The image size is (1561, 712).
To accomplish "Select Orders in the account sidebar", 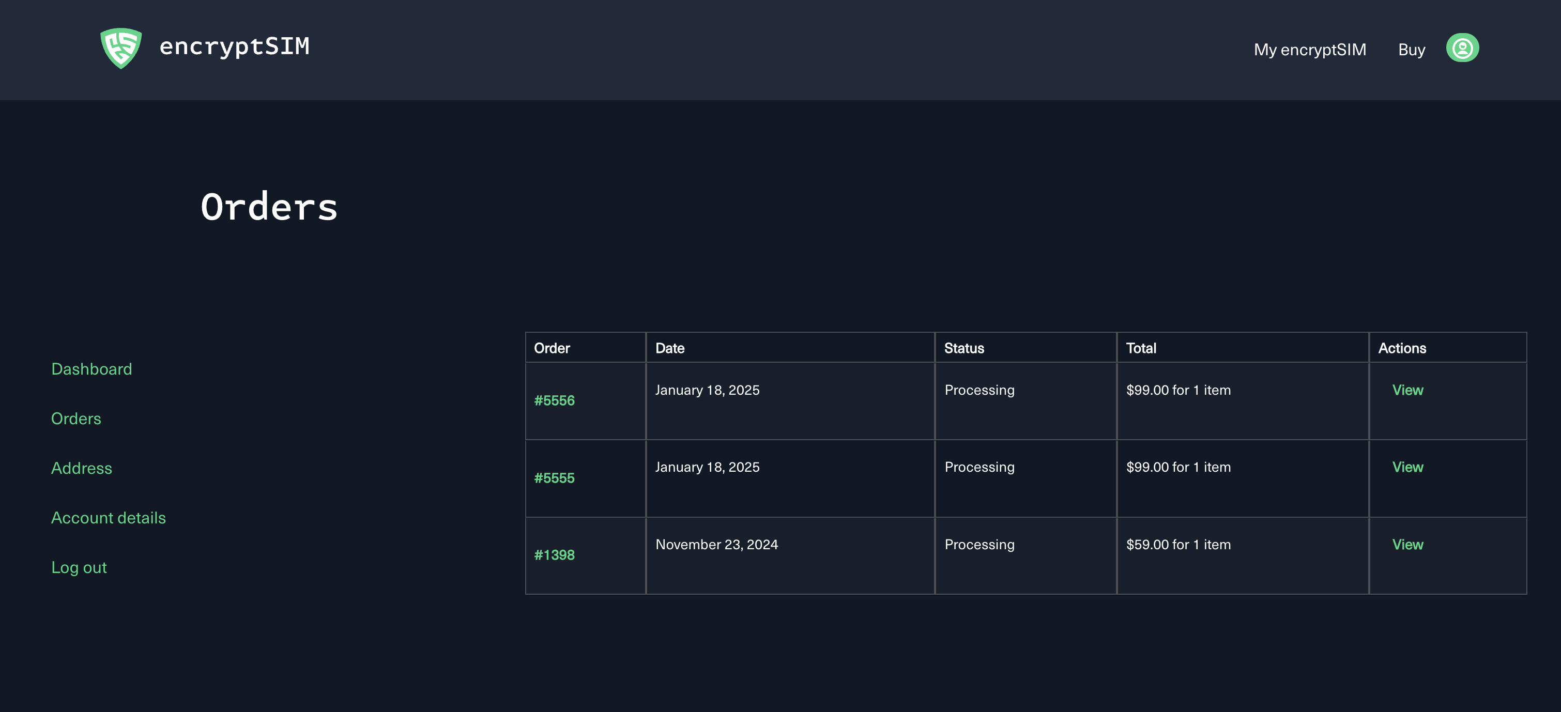I will (x=76, y=419).
